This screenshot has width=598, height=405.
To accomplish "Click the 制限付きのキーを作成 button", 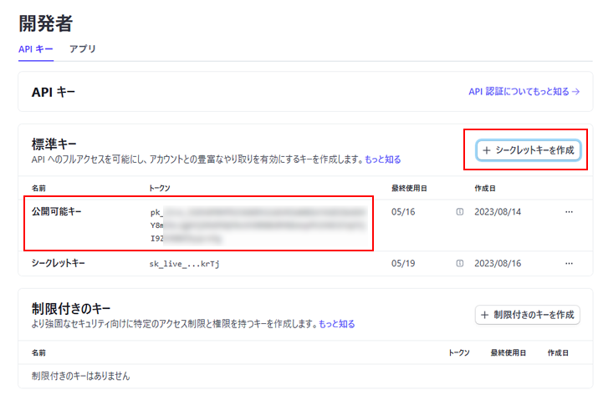I will 528,315.
